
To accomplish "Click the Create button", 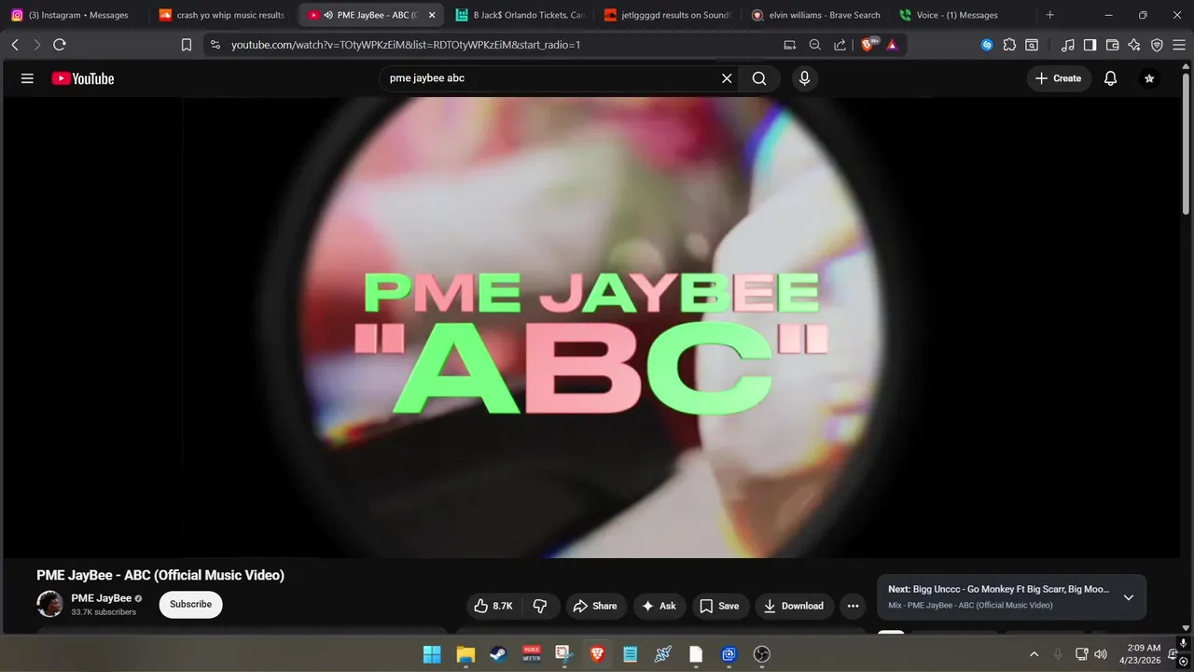I will (1059, 78).
